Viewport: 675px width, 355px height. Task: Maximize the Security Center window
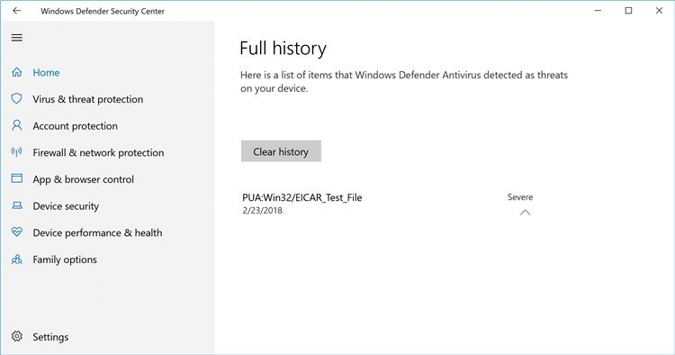(x=628, y=11)
